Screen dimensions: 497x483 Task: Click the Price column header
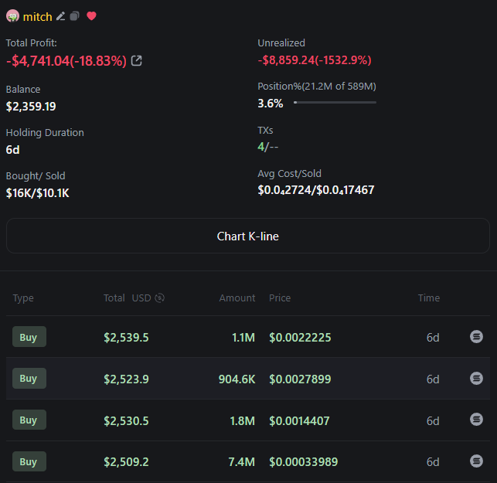point(280,298)
